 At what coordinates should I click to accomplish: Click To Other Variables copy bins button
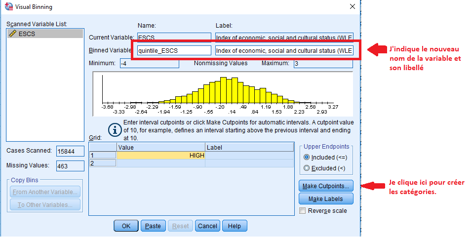click(45, 204)
